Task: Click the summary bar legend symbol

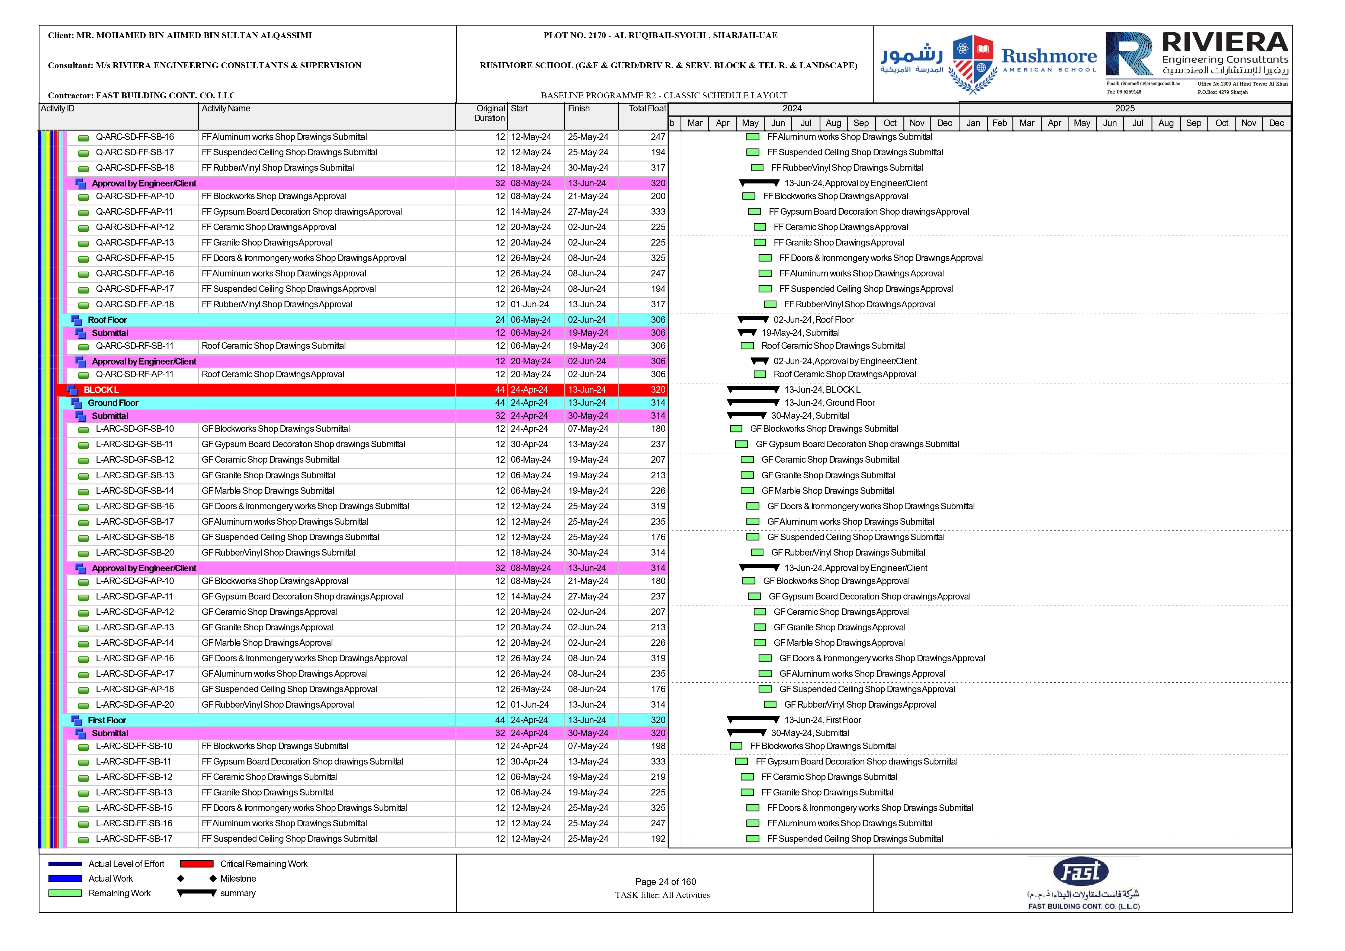Action: 197,893
